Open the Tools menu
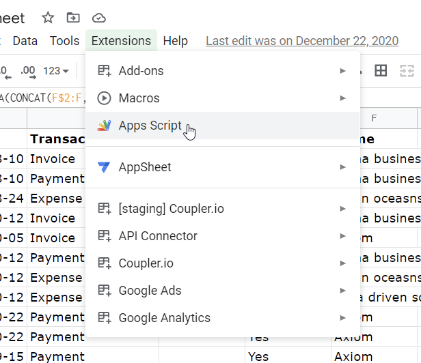This screenshot has height=363, width=421. click(x=65, y=41)
